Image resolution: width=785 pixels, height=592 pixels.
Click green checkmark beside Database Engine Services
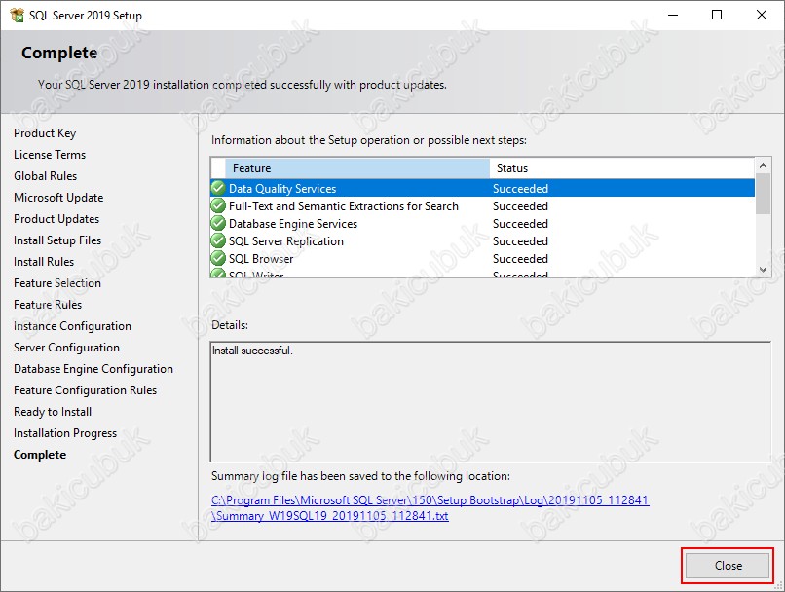(x=218, y=223)
